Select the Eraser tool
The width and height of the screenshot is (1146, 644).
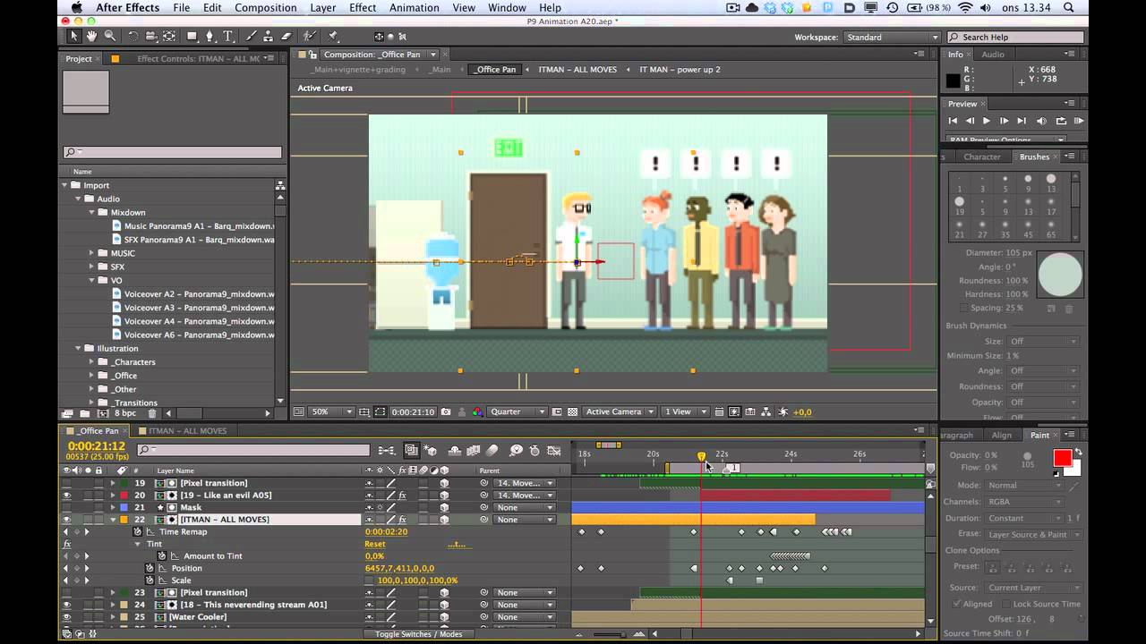coord(286,37)
